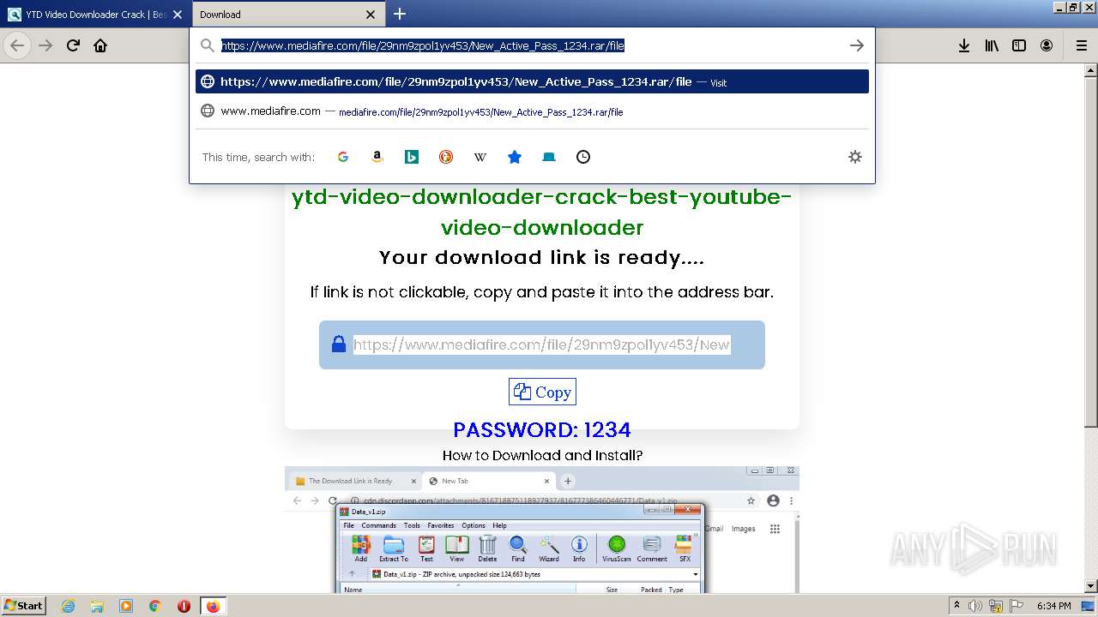Search this time with Google

click(343, 157)
